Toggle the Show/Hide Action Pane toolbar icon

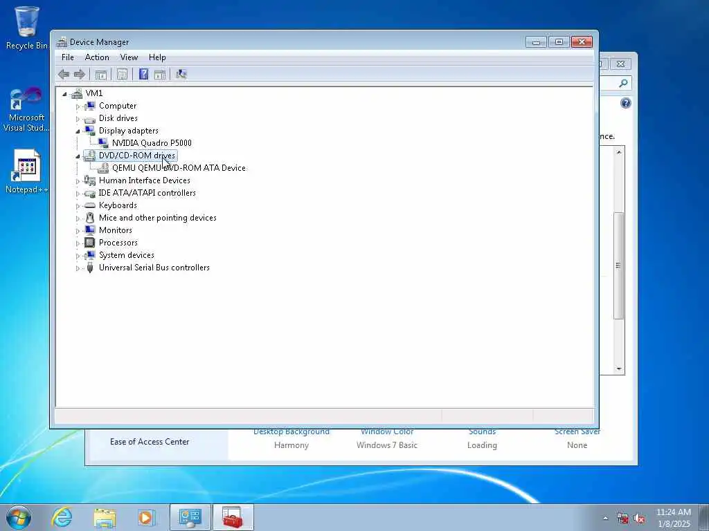point(160,75)
